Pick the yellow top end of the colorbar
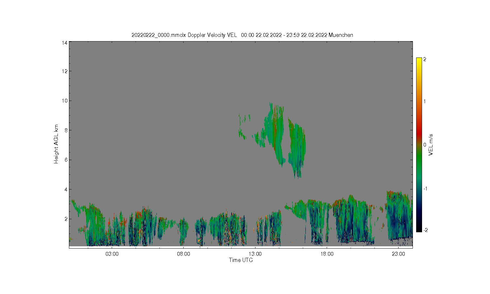 [419, 61]
